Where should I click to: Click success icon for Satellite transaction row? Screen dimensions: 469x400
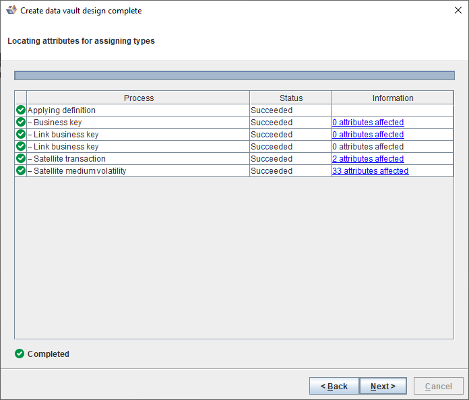21,159
